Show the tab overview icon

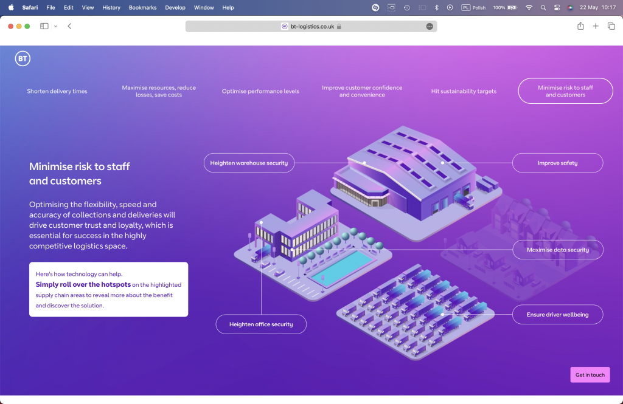(611, 26)
